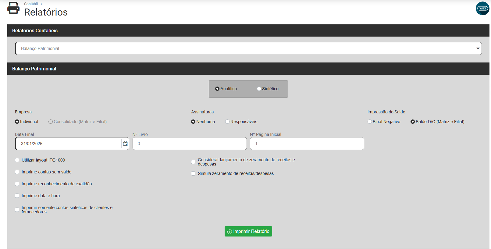Open the Balanço Patrimonial report dropdown

click(248, 48)
